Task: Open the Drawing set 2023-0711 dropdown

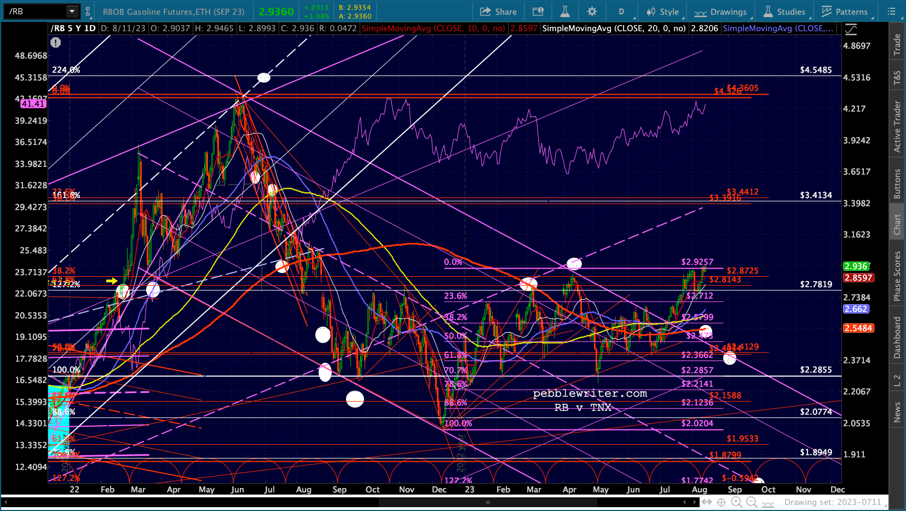Action: pyautogui.click(x=833, y=502)
